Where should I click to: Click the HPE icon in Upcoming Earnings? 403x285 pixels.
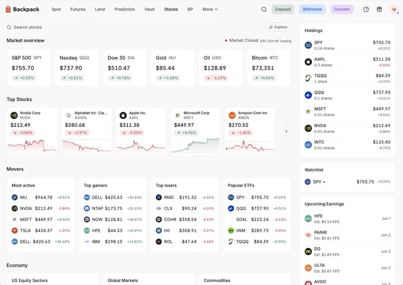pyautogui.click(x=308, y=219)
